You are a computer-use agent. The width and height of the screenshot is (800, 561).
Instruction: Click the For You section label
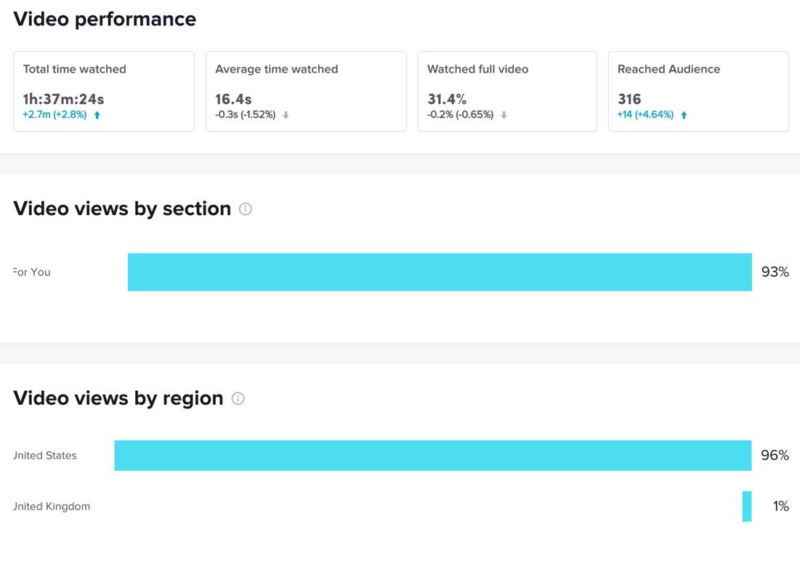click(x=32, y=272)
